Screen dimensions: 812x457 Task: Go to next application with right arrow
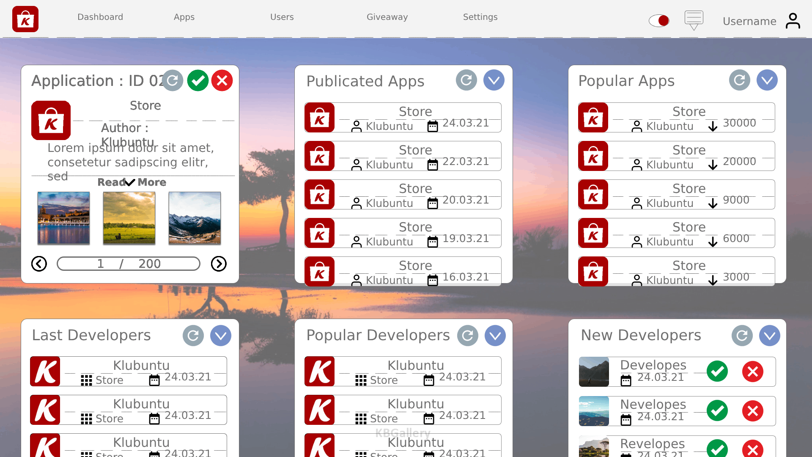point(219,264)
